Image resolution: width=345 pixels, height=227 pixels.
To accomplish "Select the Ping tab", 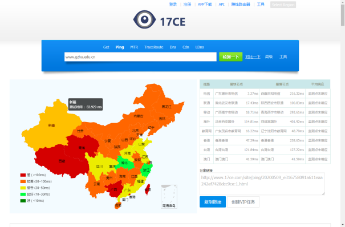I will [120, 47].
